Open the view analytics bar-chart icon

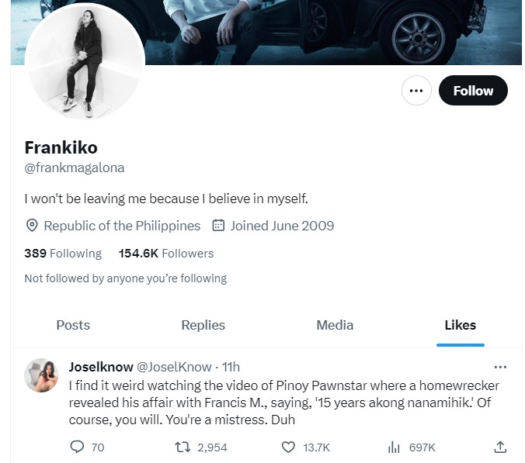coord(394,447)
